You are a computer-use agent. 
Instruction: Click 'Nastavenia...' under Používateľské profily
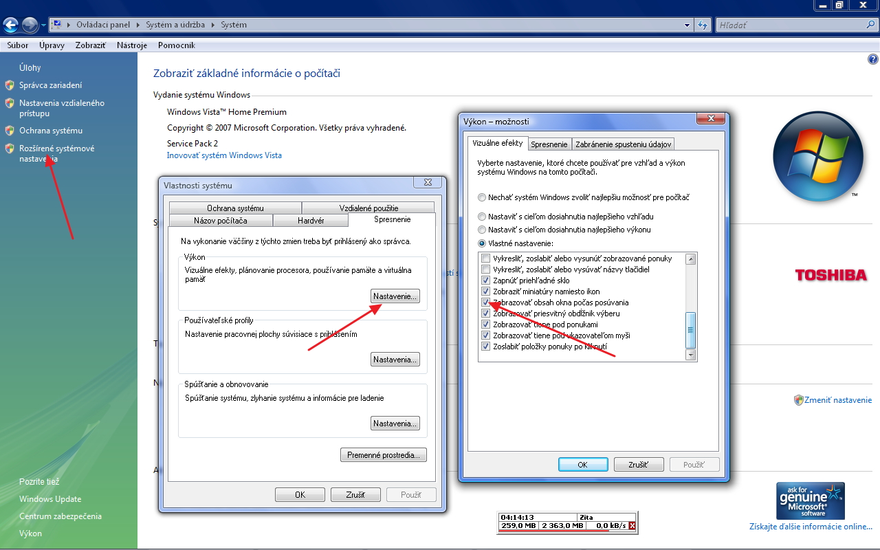pos(395,360)
